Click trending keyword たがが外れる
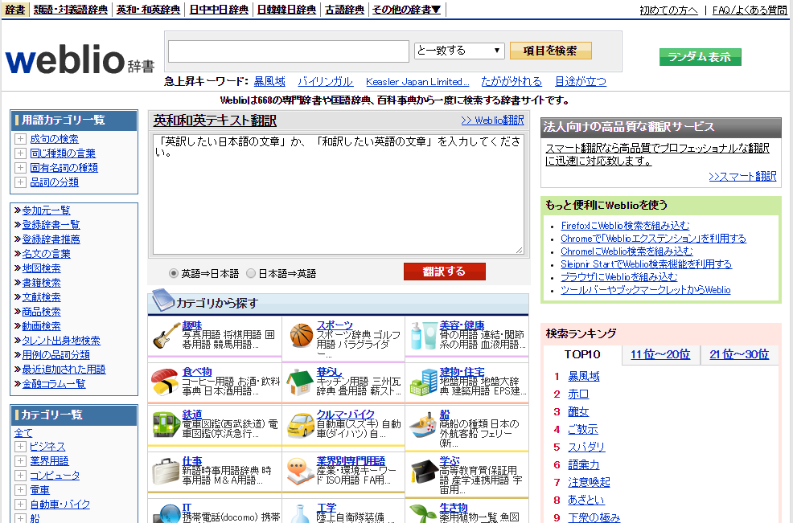This screenshot has height=523, width=793. pyautogui.click(x=512, y=81)
